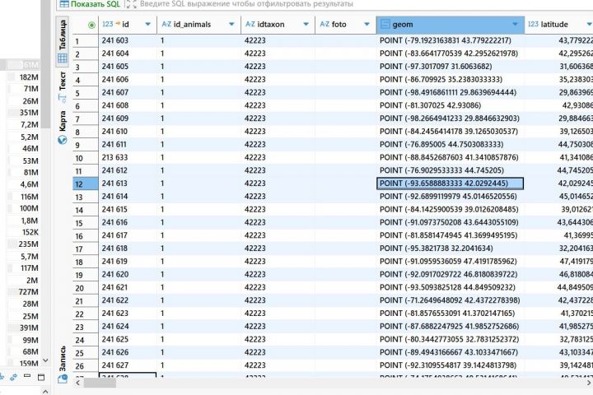The width and height of the screenshot is (593, 395).
Task: Click the 391M size entry in left panel
Action: click(29, 328)
